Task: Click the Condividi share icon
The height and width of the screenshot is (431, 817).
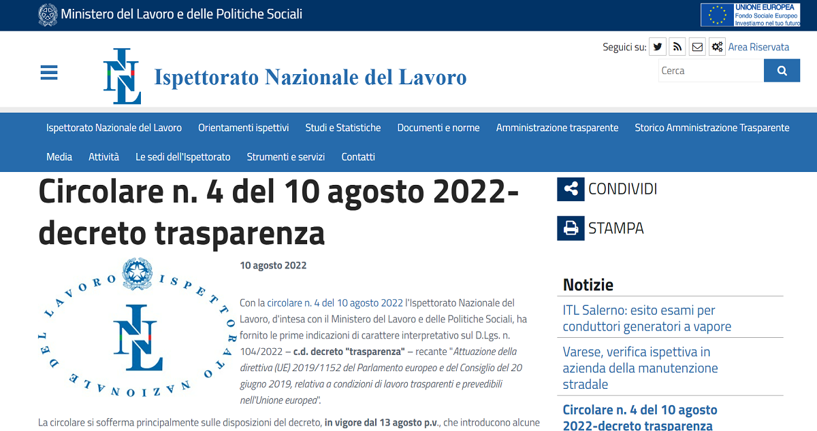Action: point(571,189)
